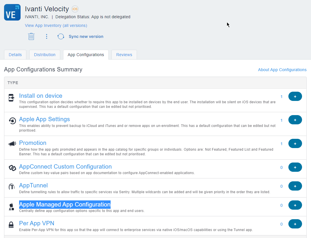311x238 pixels.
Task: Select the Install on device phone icon
Action: coord(11,98)
